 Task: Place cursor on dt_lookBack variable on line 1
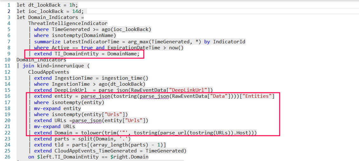[44, 5]
